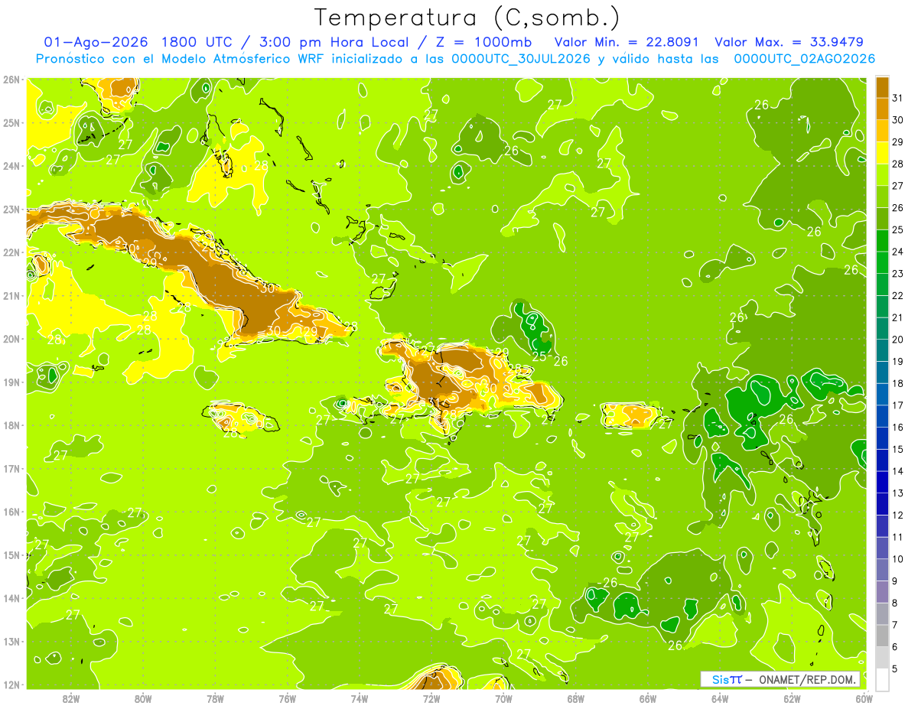
Task: Click the "19N" latitude axis label
Action: (11, 382)
